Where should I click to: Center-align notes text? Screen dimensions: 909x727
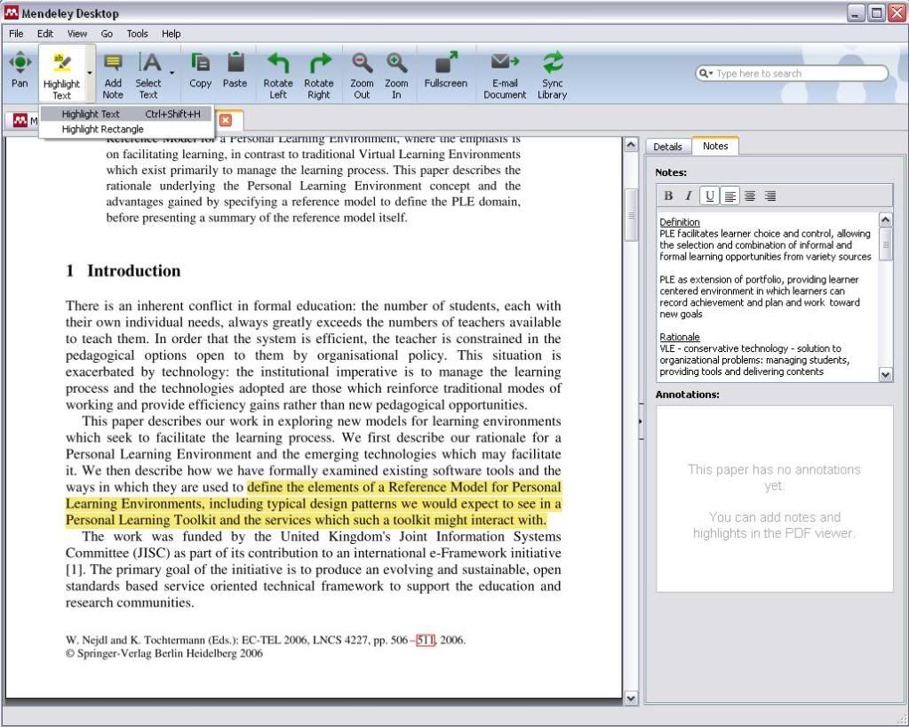pos(750,196)
